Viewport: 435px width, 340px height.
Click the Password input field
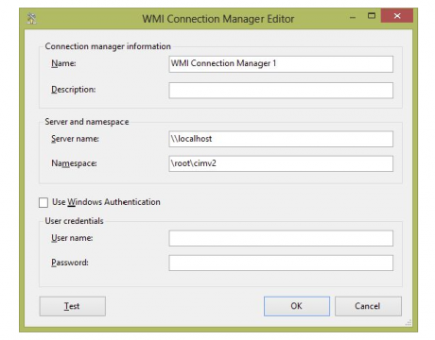click(x=281, y=263)
